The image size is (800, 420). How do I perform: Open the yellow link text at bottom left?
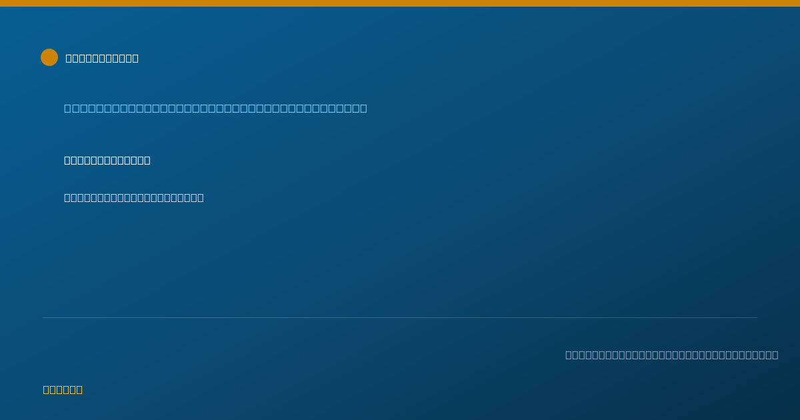tap(63, 389)
